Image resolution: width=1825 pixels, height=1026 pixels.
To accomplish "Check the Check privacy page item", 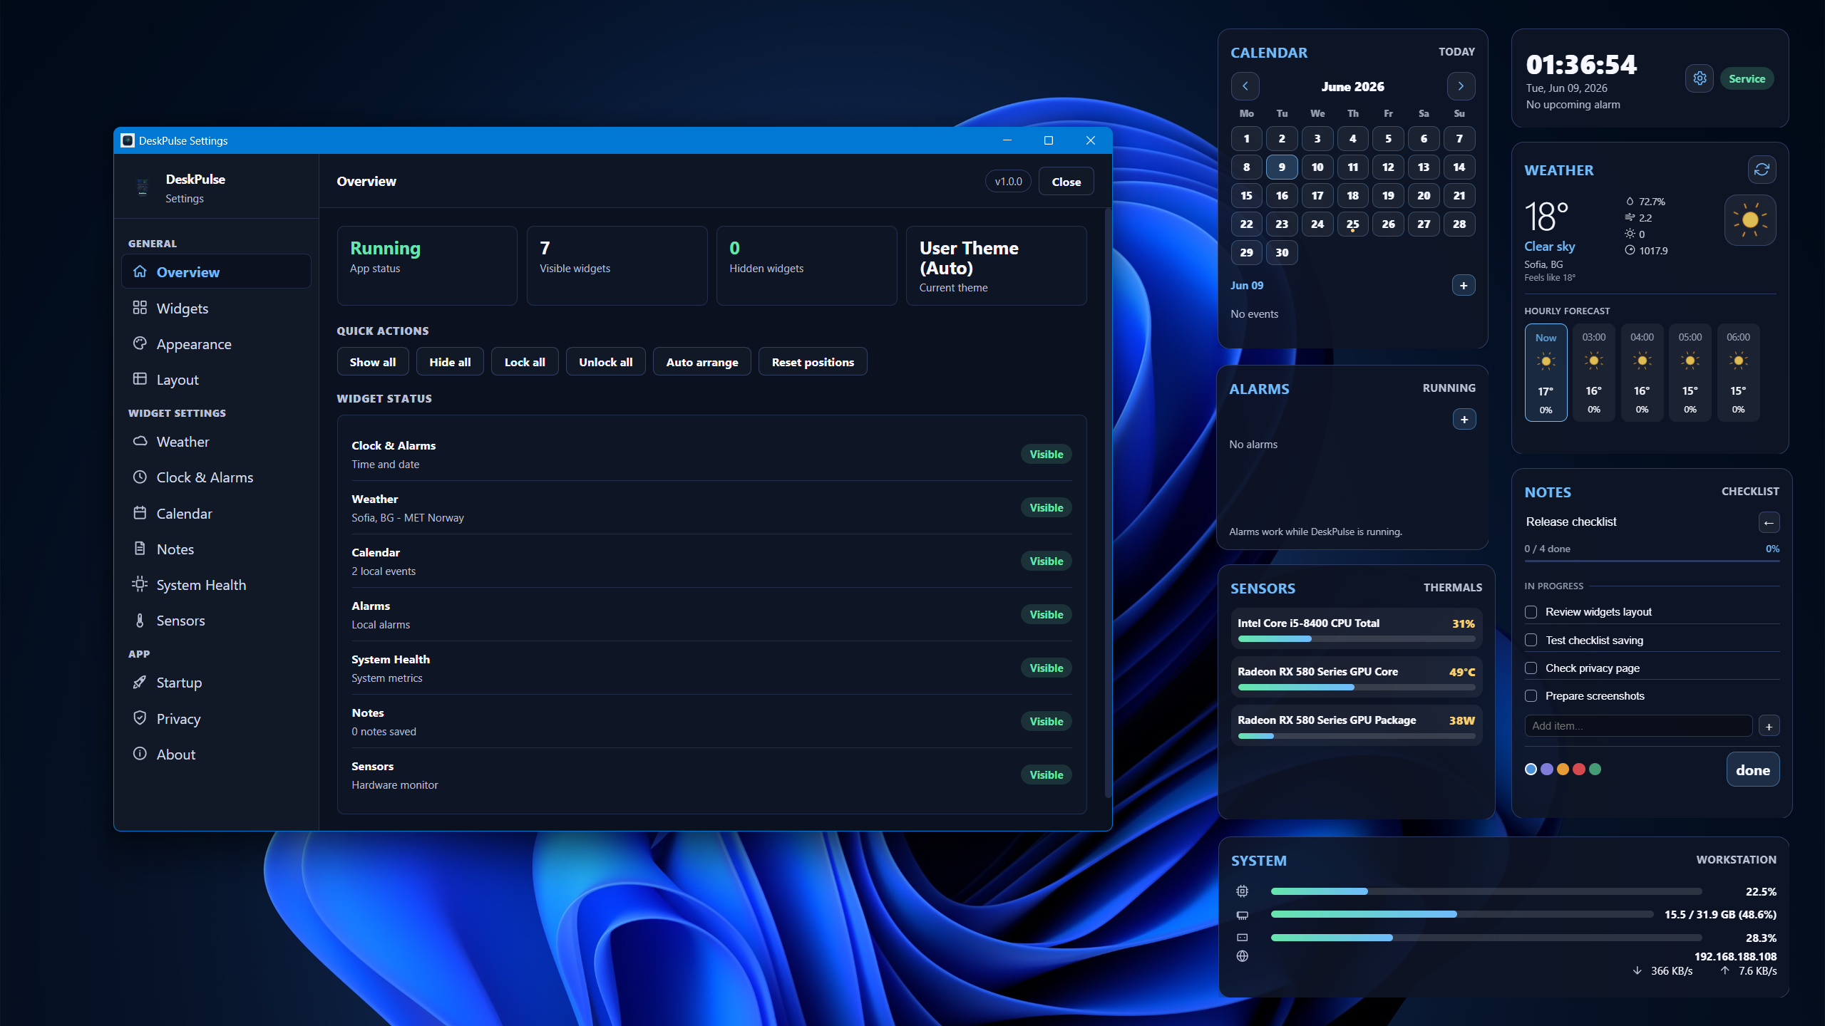I will (1531, 668).
